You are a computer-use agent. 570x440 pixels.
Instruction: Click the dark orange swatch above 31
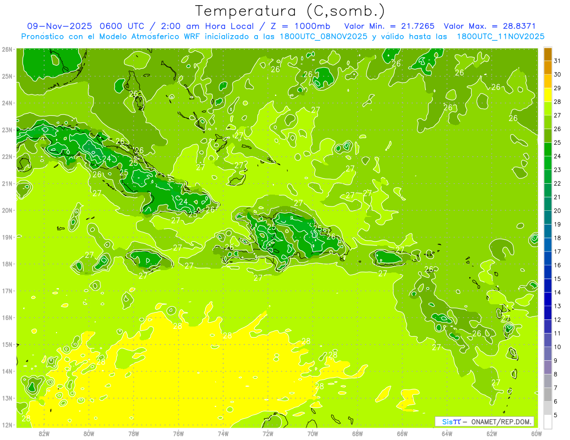click(548, 54)
